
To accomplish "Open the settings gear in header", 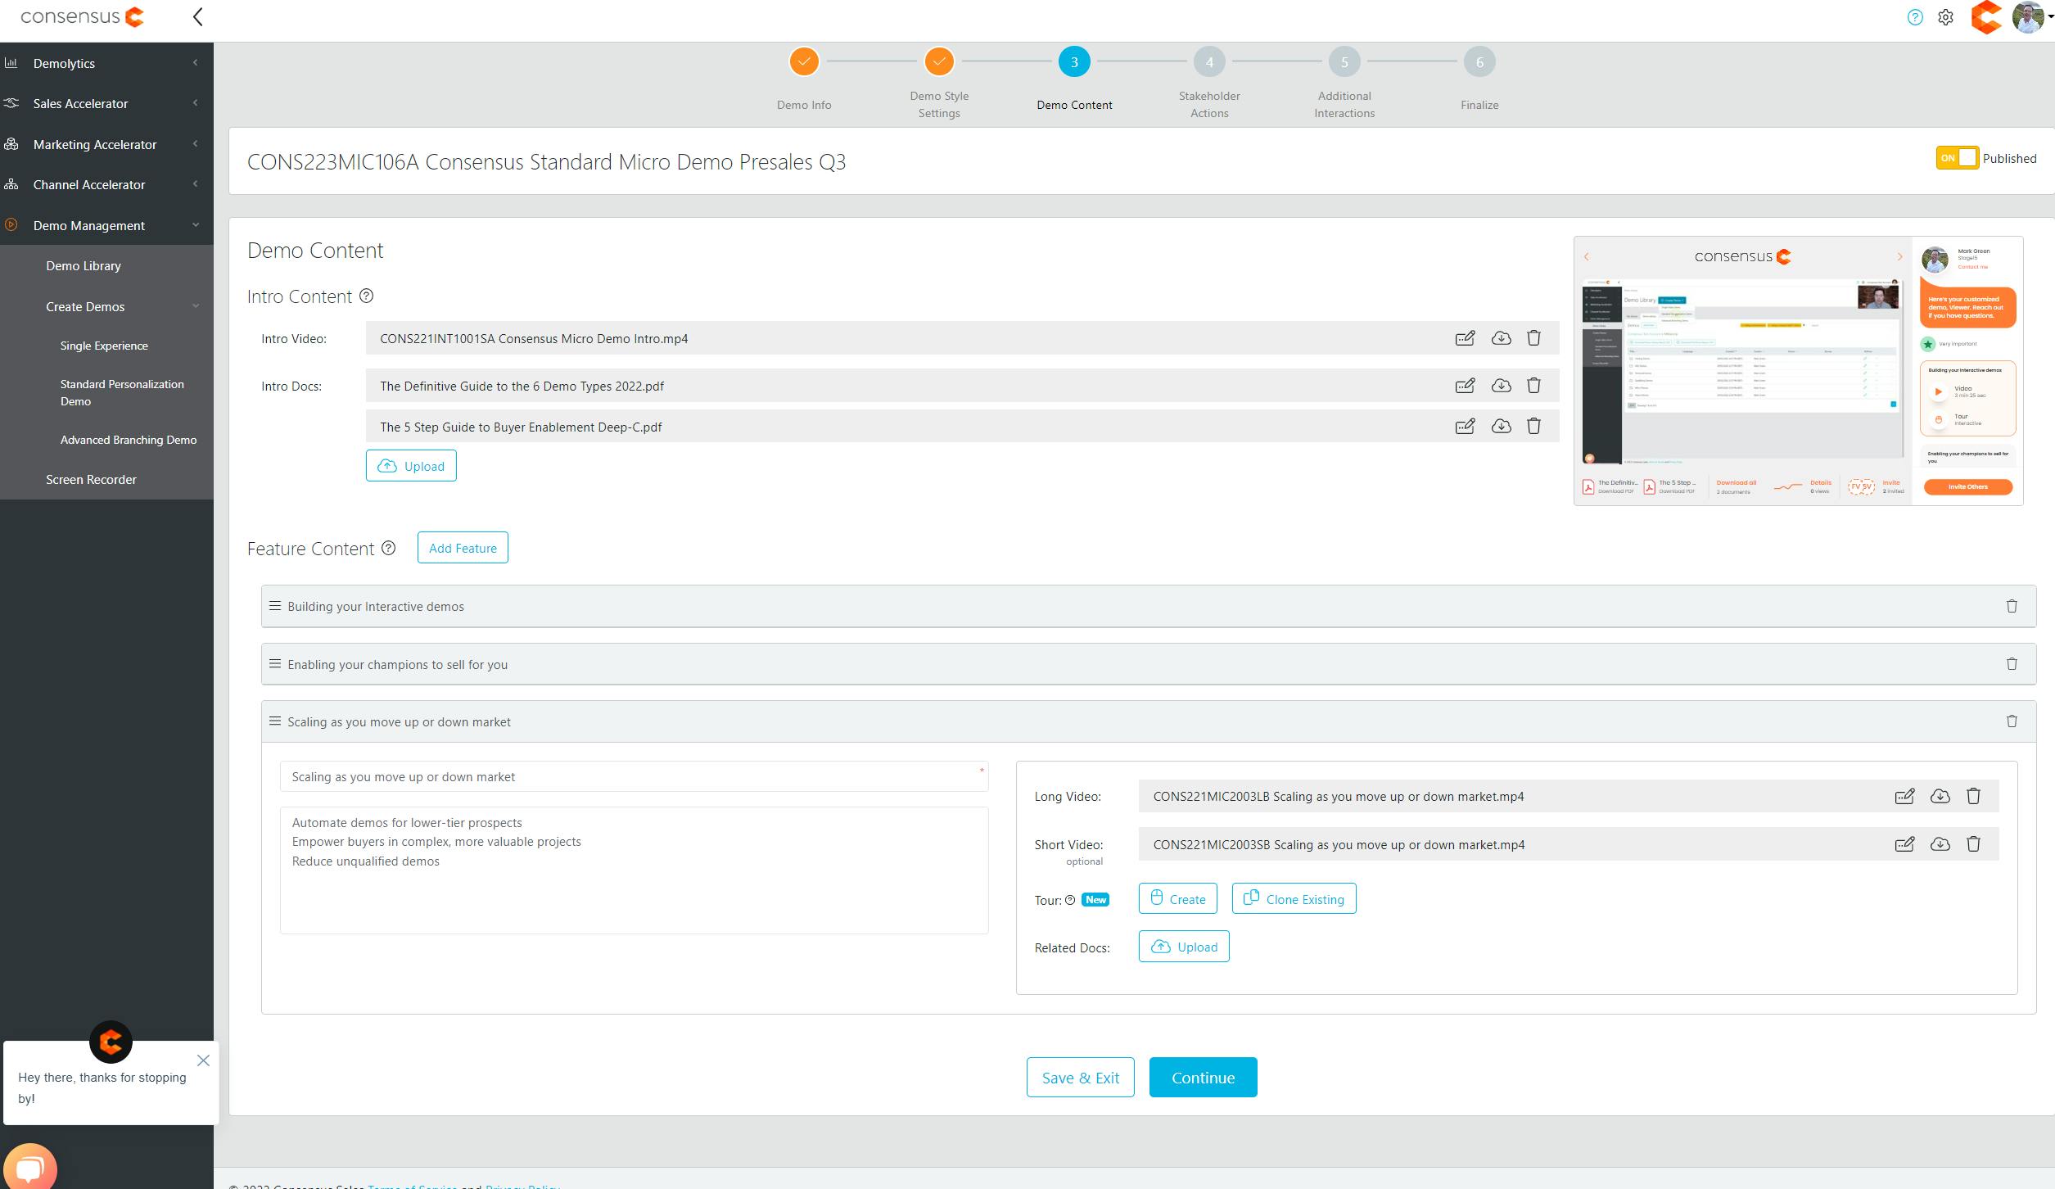I will click(1946, 17).
